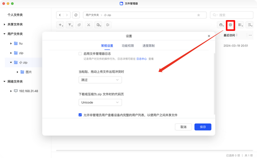Click the 取消 button

[x=184, y=127]
